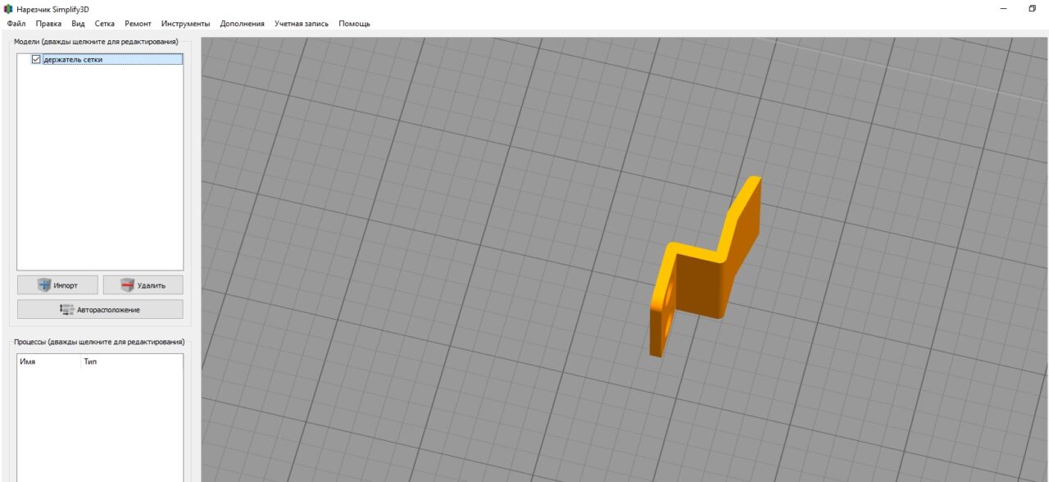
Task: Click the Удалить button
Action: [143, 285]
